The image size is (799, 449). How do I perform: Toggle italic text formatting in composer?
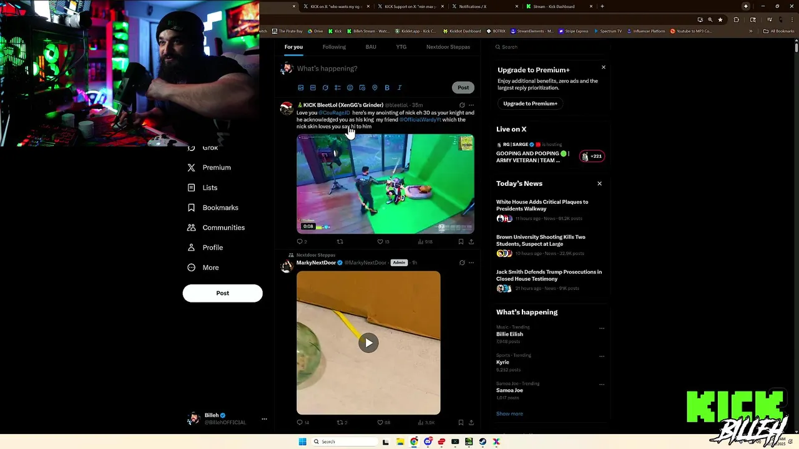(399, 88)
